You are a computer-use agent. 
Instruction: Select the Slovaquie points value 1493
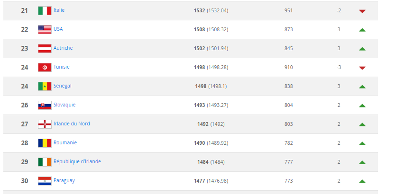click(x=199, y=106)
